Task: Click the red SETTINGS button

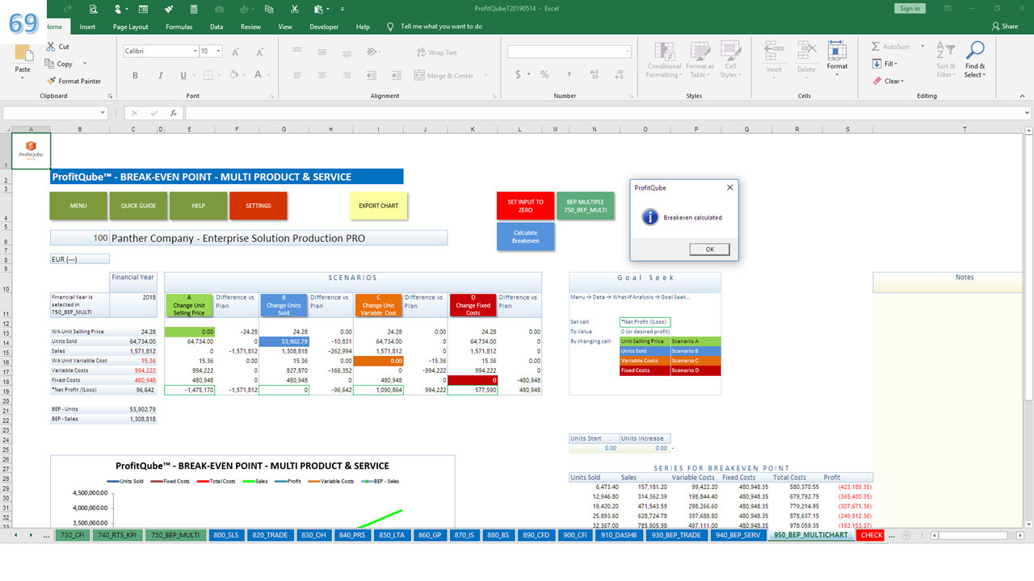Action: [x=258, y=206]
